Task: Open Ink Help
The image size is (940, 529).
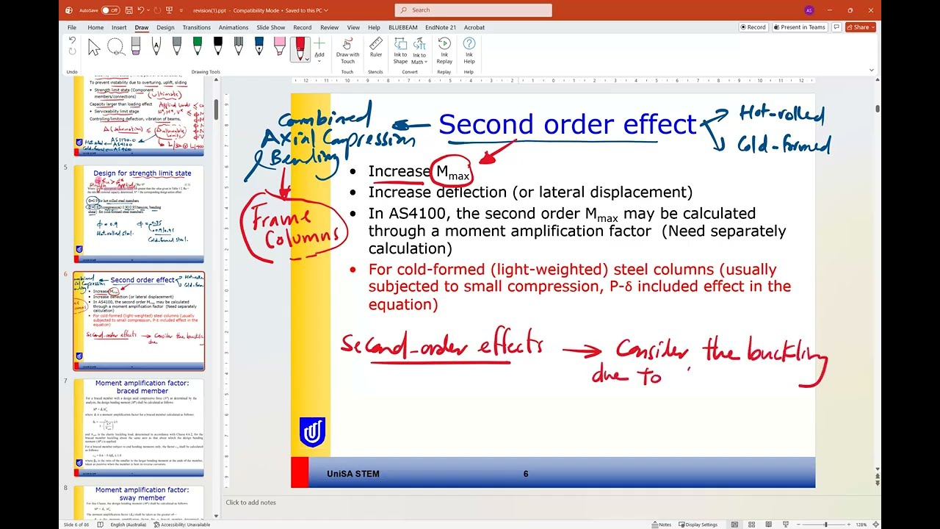Action: pos(469,50)
